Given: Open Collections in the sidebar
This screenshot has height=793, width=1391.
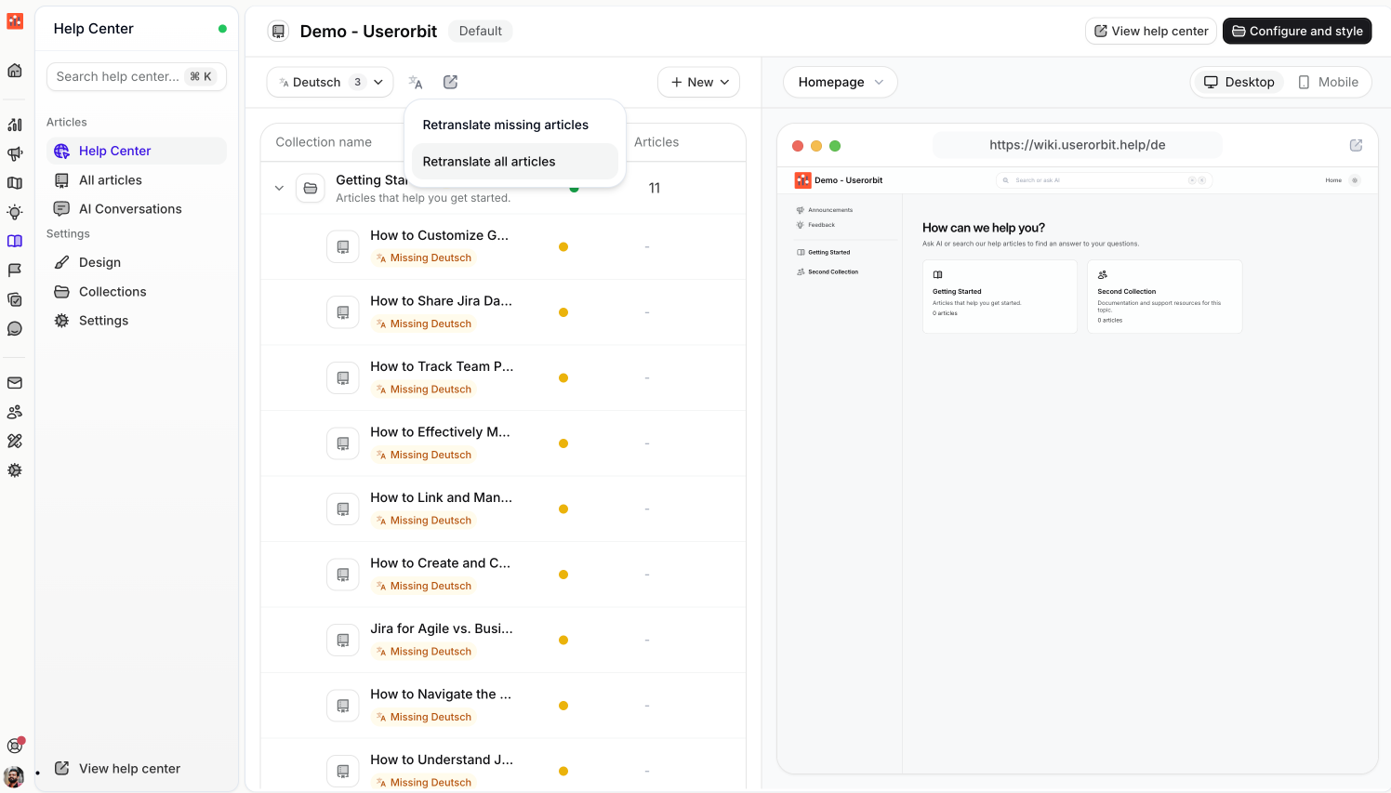Looking at the screenshot, I should pos(137,292).
